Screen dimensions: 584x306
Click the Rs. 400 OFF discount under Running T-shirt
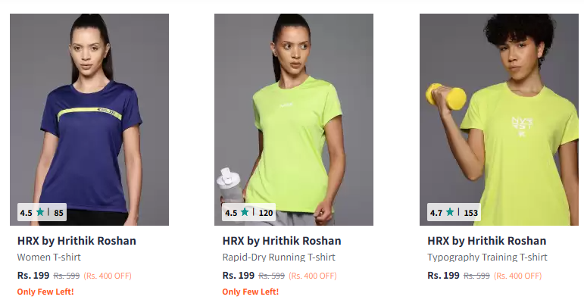click(x=313, y=276)
